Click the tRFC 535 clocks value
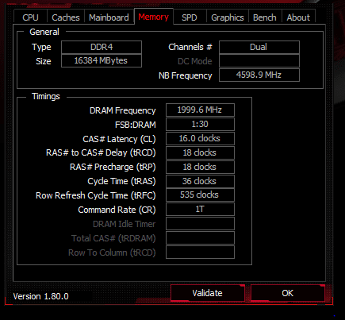This screenshot has width=345, height=320. pos(200,195)
